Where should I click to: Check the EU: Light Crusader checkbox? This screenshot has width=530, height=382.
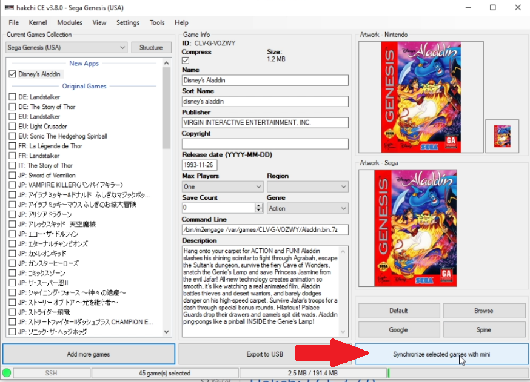click(13, 127)
